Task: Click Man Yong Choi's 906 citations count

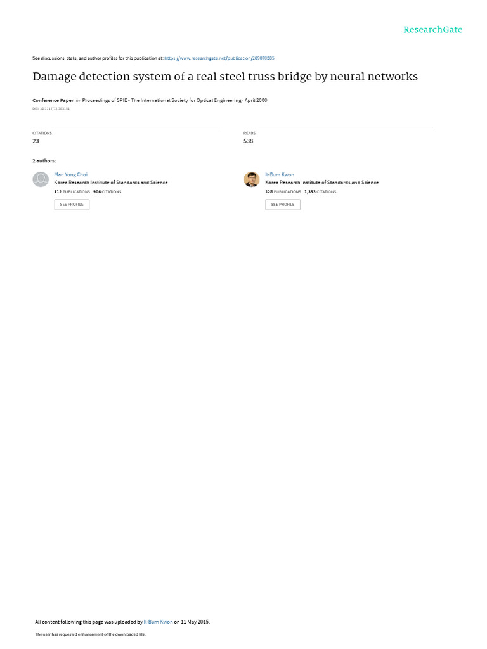Action: click(107, 192)
